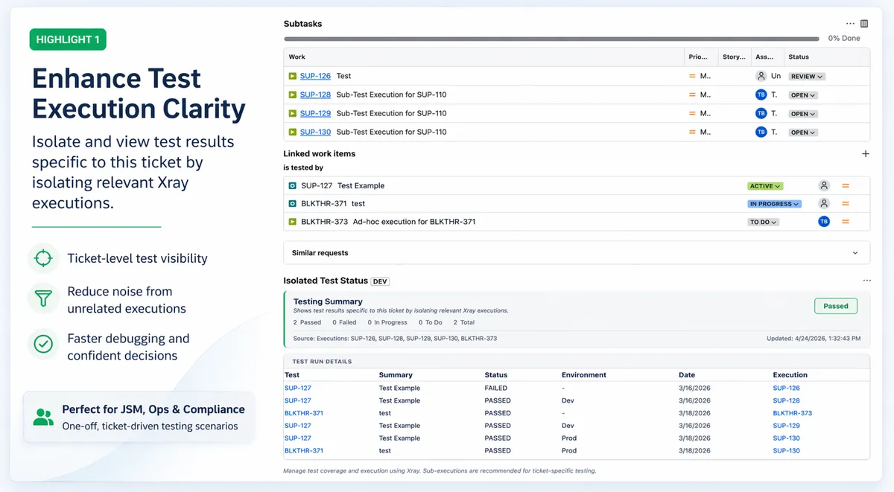The height and width of the screenshot is (492, 894).
Task: Click the green Passed button in Testing Summary
Action: [x=836, y=306]
